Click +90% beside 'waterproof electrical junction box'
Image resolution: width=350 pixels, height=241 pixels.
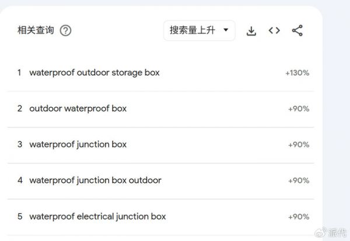(299, 217)
